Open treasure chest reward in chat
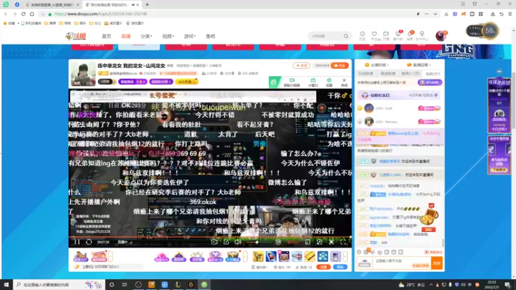Screen dimensions: 516x290 click(429, 217)
